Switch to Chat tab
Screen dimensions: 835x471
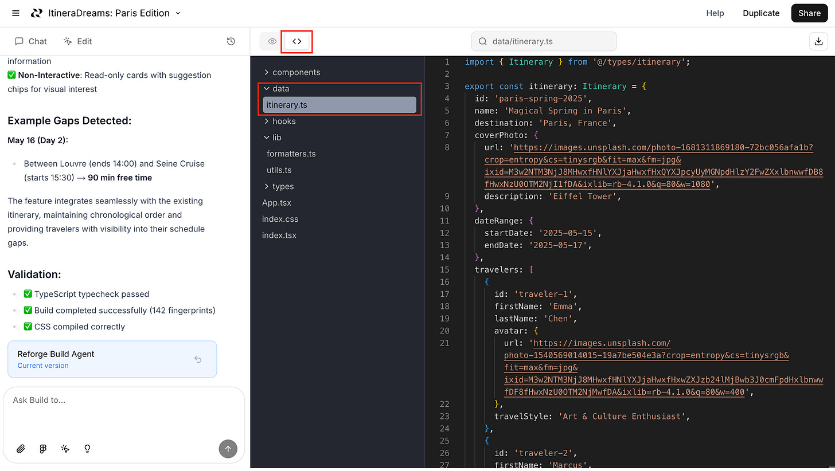(31, 41)
